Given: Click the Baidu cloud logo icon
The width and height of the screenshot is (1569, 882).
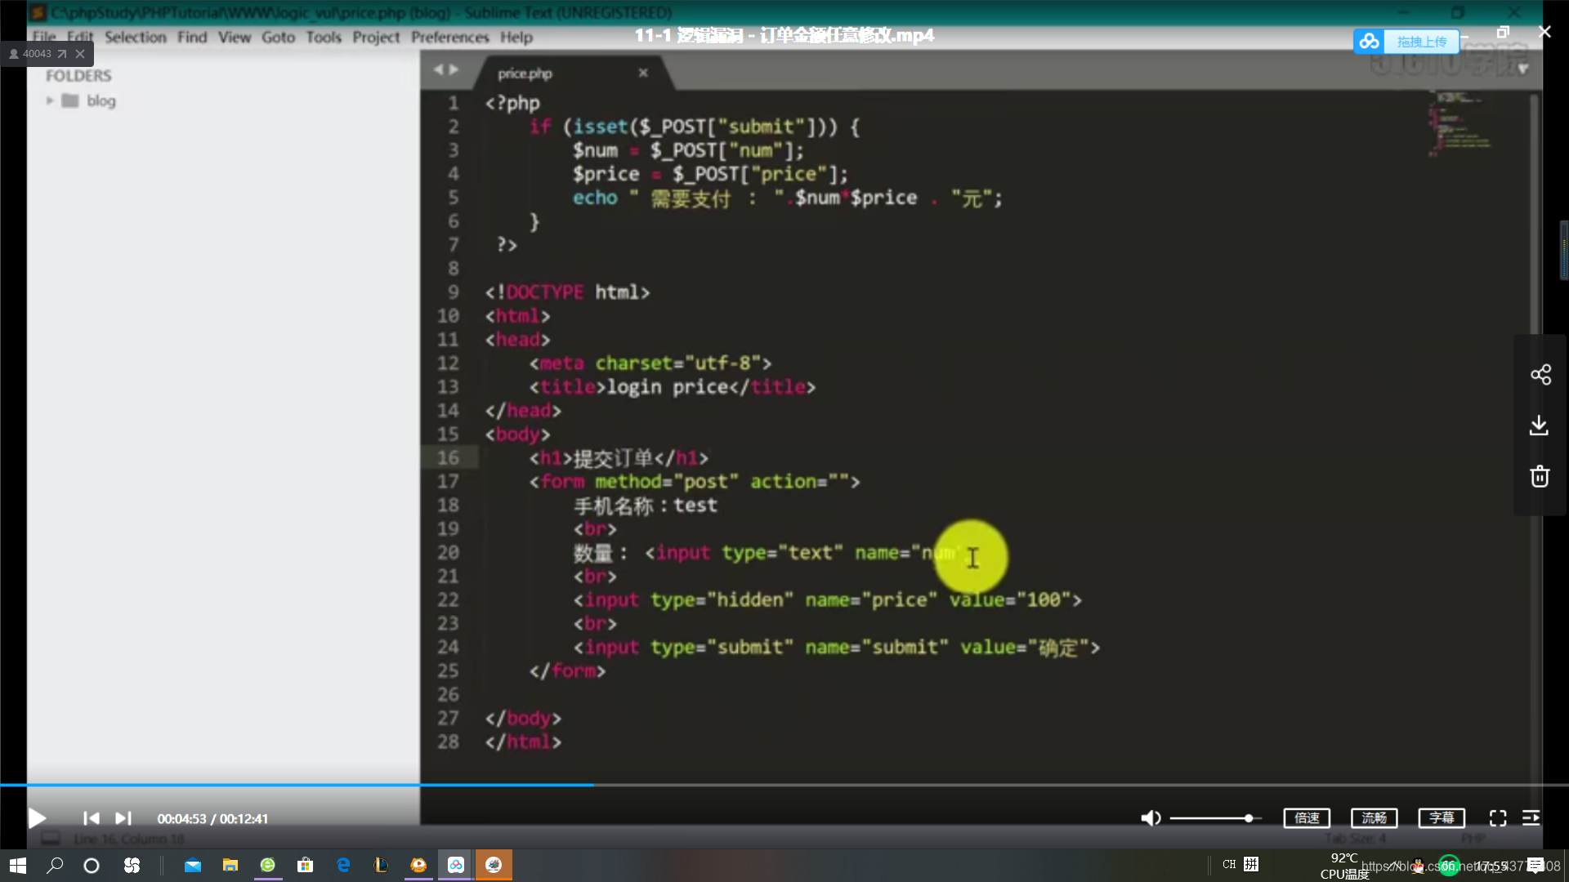Looking at the screenshot, I should click(1369, 42).
